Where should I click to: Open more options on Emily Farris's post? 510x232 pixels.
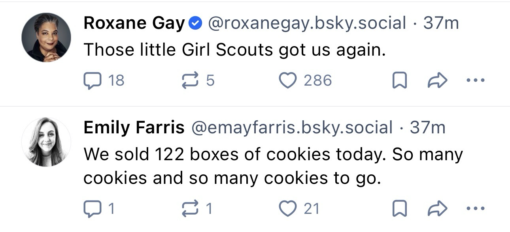click(475, 209)
